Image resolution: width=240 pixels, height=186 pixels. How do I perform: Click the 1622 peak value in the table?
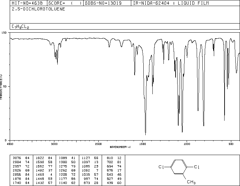point(40,158)
